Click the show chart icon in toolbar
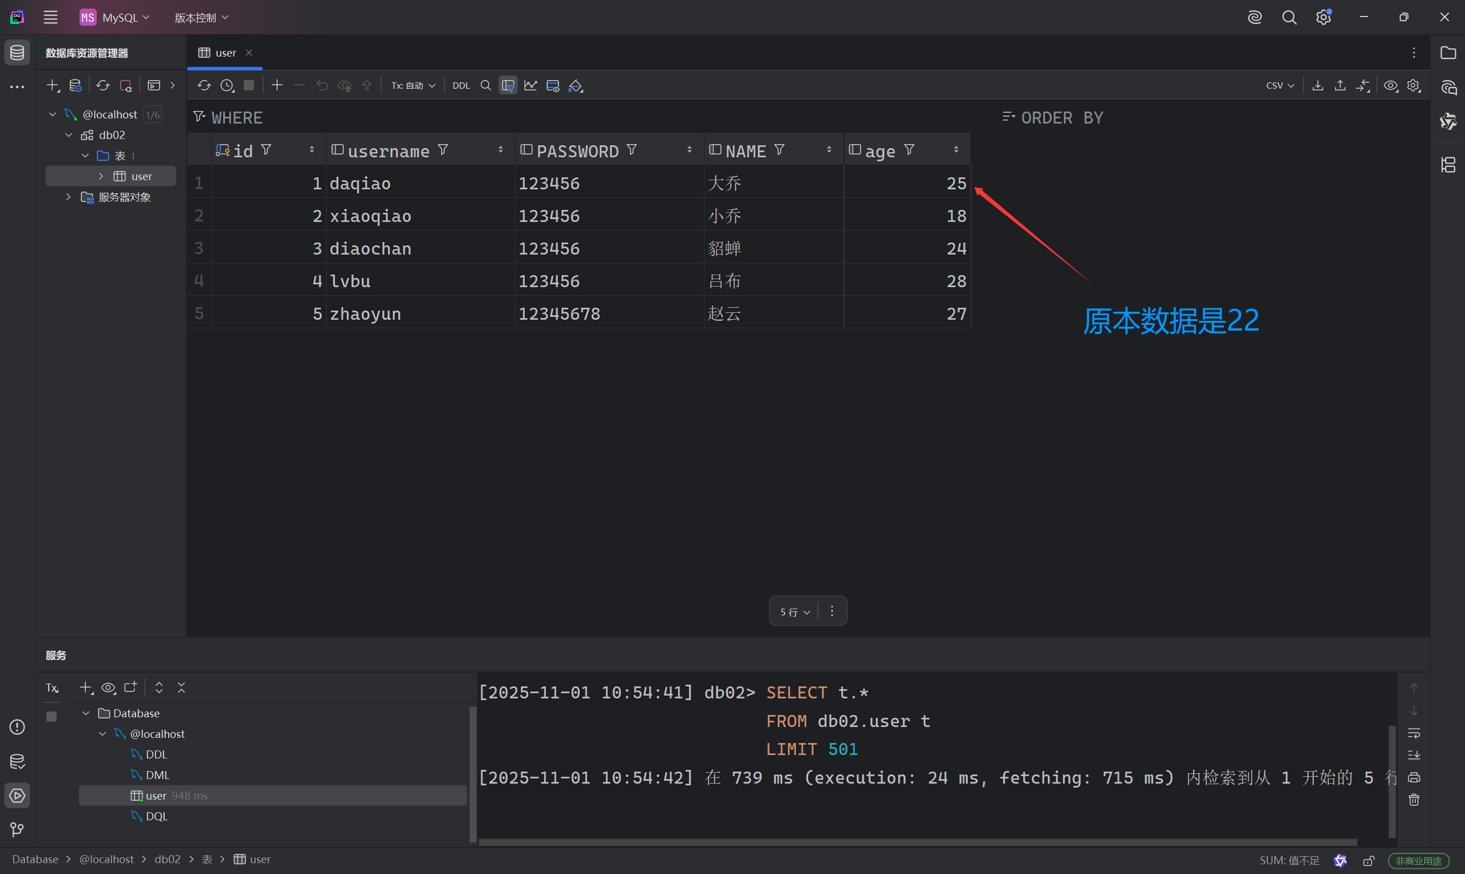The height and width of the screenshot is (874, 1465). (x=530, y=85)
